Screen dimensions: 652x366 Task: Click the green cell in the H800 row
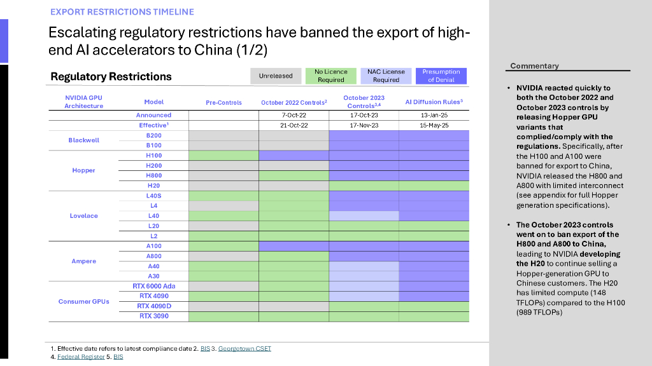[x=293, y=175]
